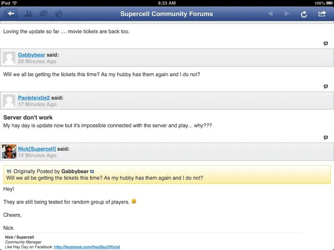Tap quote icon below movie tickets post

(x=326, y=43)
